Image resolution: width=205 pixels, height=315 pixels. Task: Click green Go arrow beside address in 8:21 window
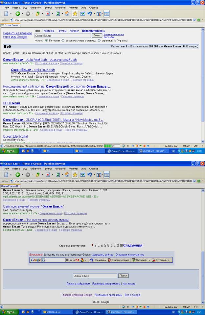(x=199, y=181)
